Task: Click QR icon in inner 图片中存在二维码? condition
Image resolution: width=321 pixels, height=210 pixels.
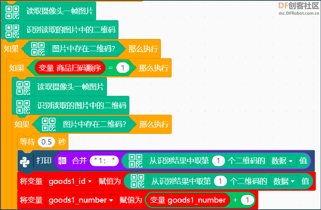Action: click(49, 124)
